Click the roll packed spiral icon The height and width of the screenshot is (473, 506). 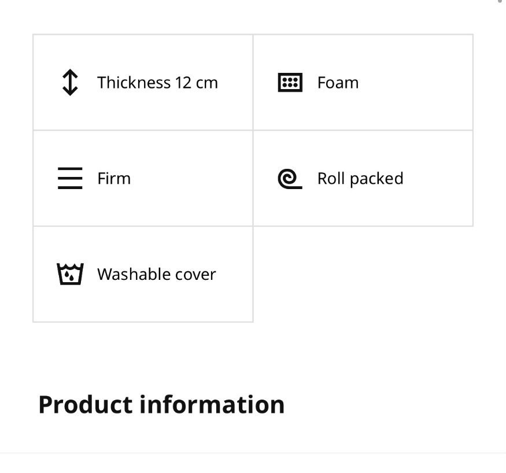290,179
